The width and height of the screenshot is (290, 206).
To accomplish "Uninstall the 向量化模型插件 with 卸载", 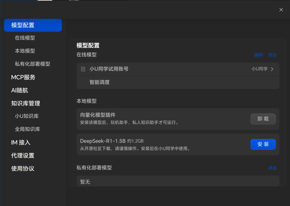I will pos(263,119).
